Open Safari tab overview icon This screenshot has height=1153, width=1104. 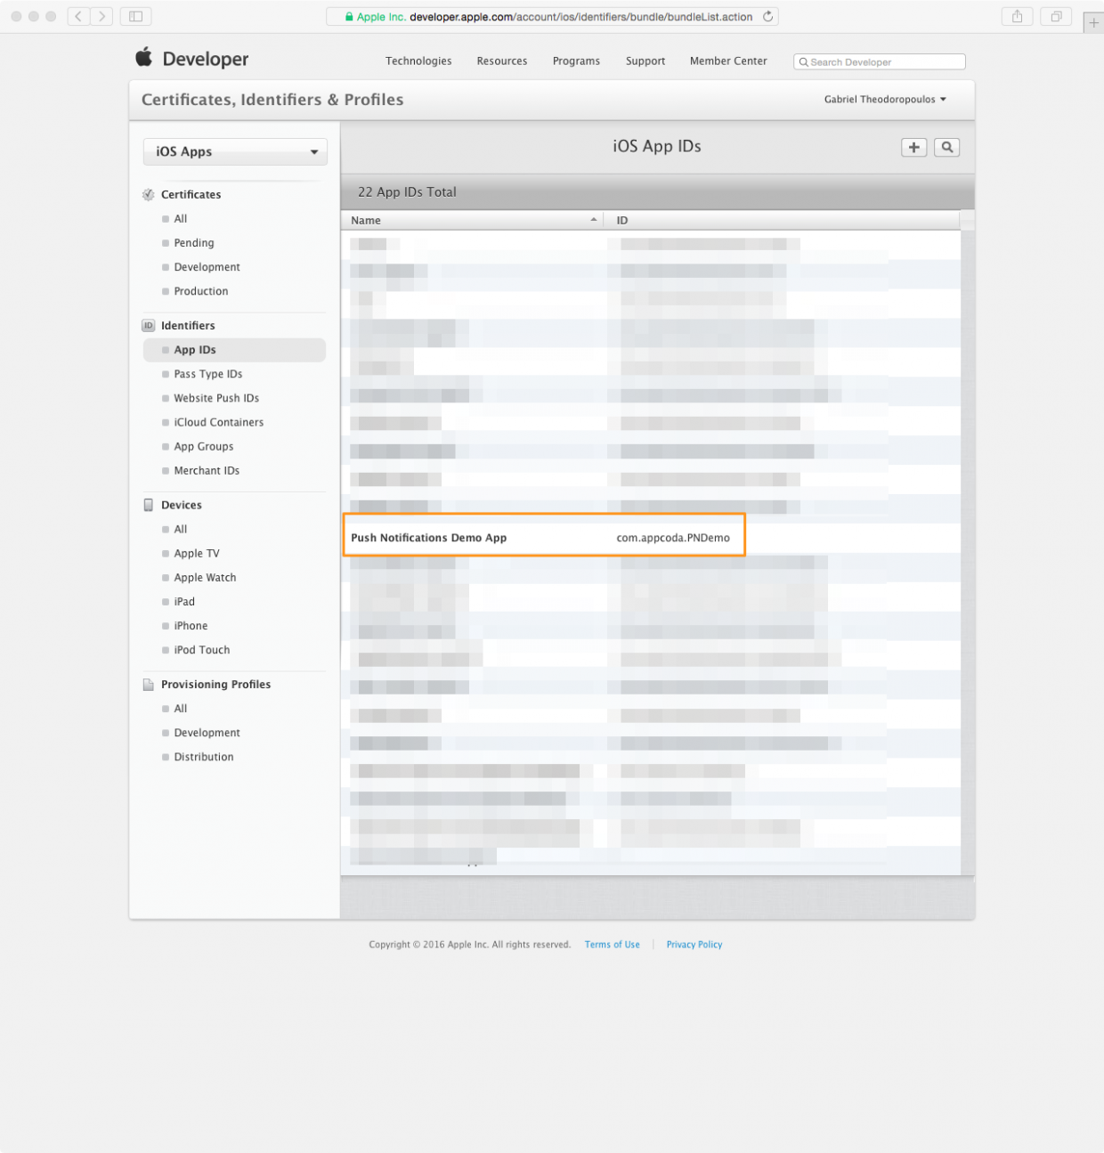(x=1056, y=16)
